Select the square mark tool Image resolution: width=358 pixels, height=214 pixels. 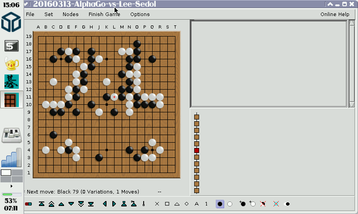tap(167, 204)
